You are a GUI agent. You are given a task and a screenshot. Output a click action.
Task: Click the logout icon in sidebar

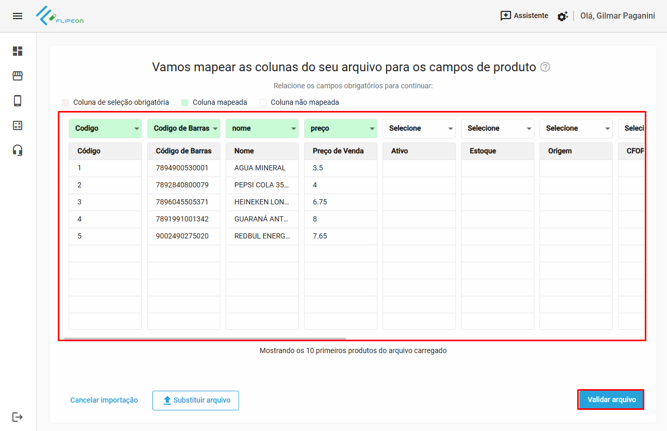[x=18, y=417]
